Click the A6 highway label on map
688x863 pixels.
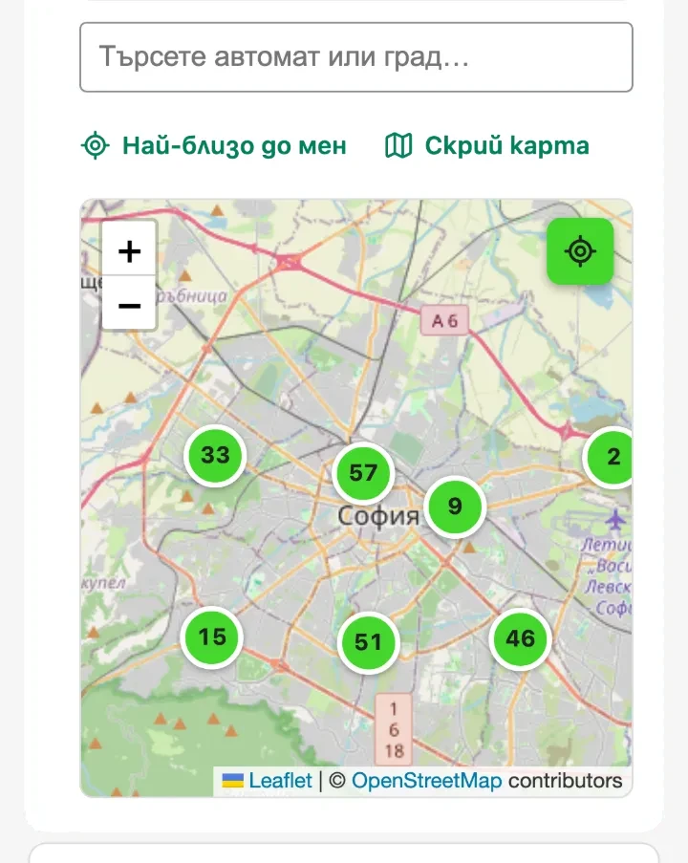pyautogui.click(x=444, y=320)
